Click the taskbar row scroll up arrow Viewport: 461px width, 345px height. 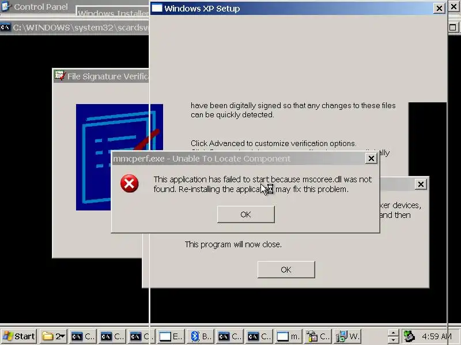pyautogui.click(x=393, y=333)
